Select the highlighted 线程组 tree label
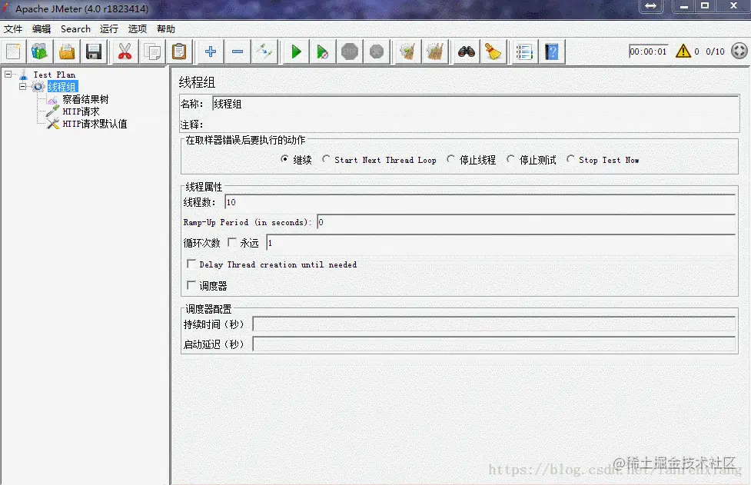The height and width of the screenshot is (485, 751). click(x=61, y=87)
